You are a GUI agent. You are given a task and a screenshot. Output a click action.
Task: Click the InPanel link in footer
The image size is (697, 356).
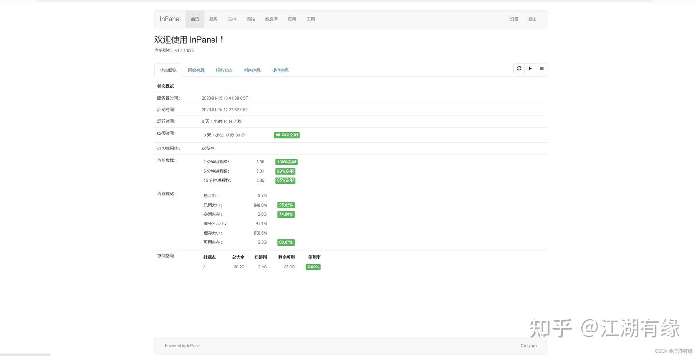(x=194, y=346)
